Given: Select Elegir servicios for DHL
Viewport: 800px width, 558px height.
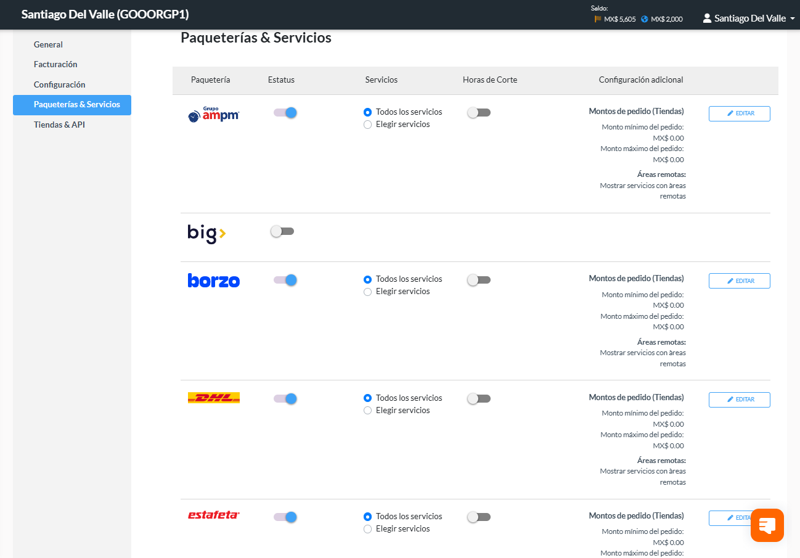Looking at the screenshot, I should coord(368,411).
